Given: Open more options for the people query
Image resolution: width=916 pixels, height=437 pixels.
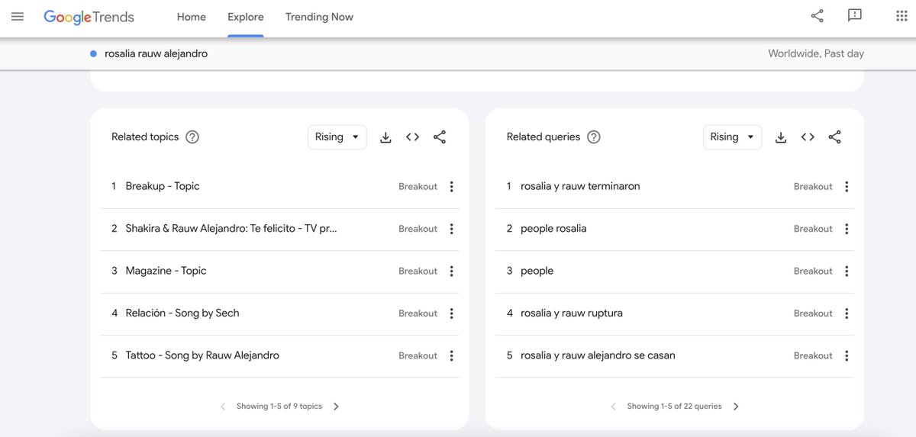Looking at the screenshot, I should [847, 271].
